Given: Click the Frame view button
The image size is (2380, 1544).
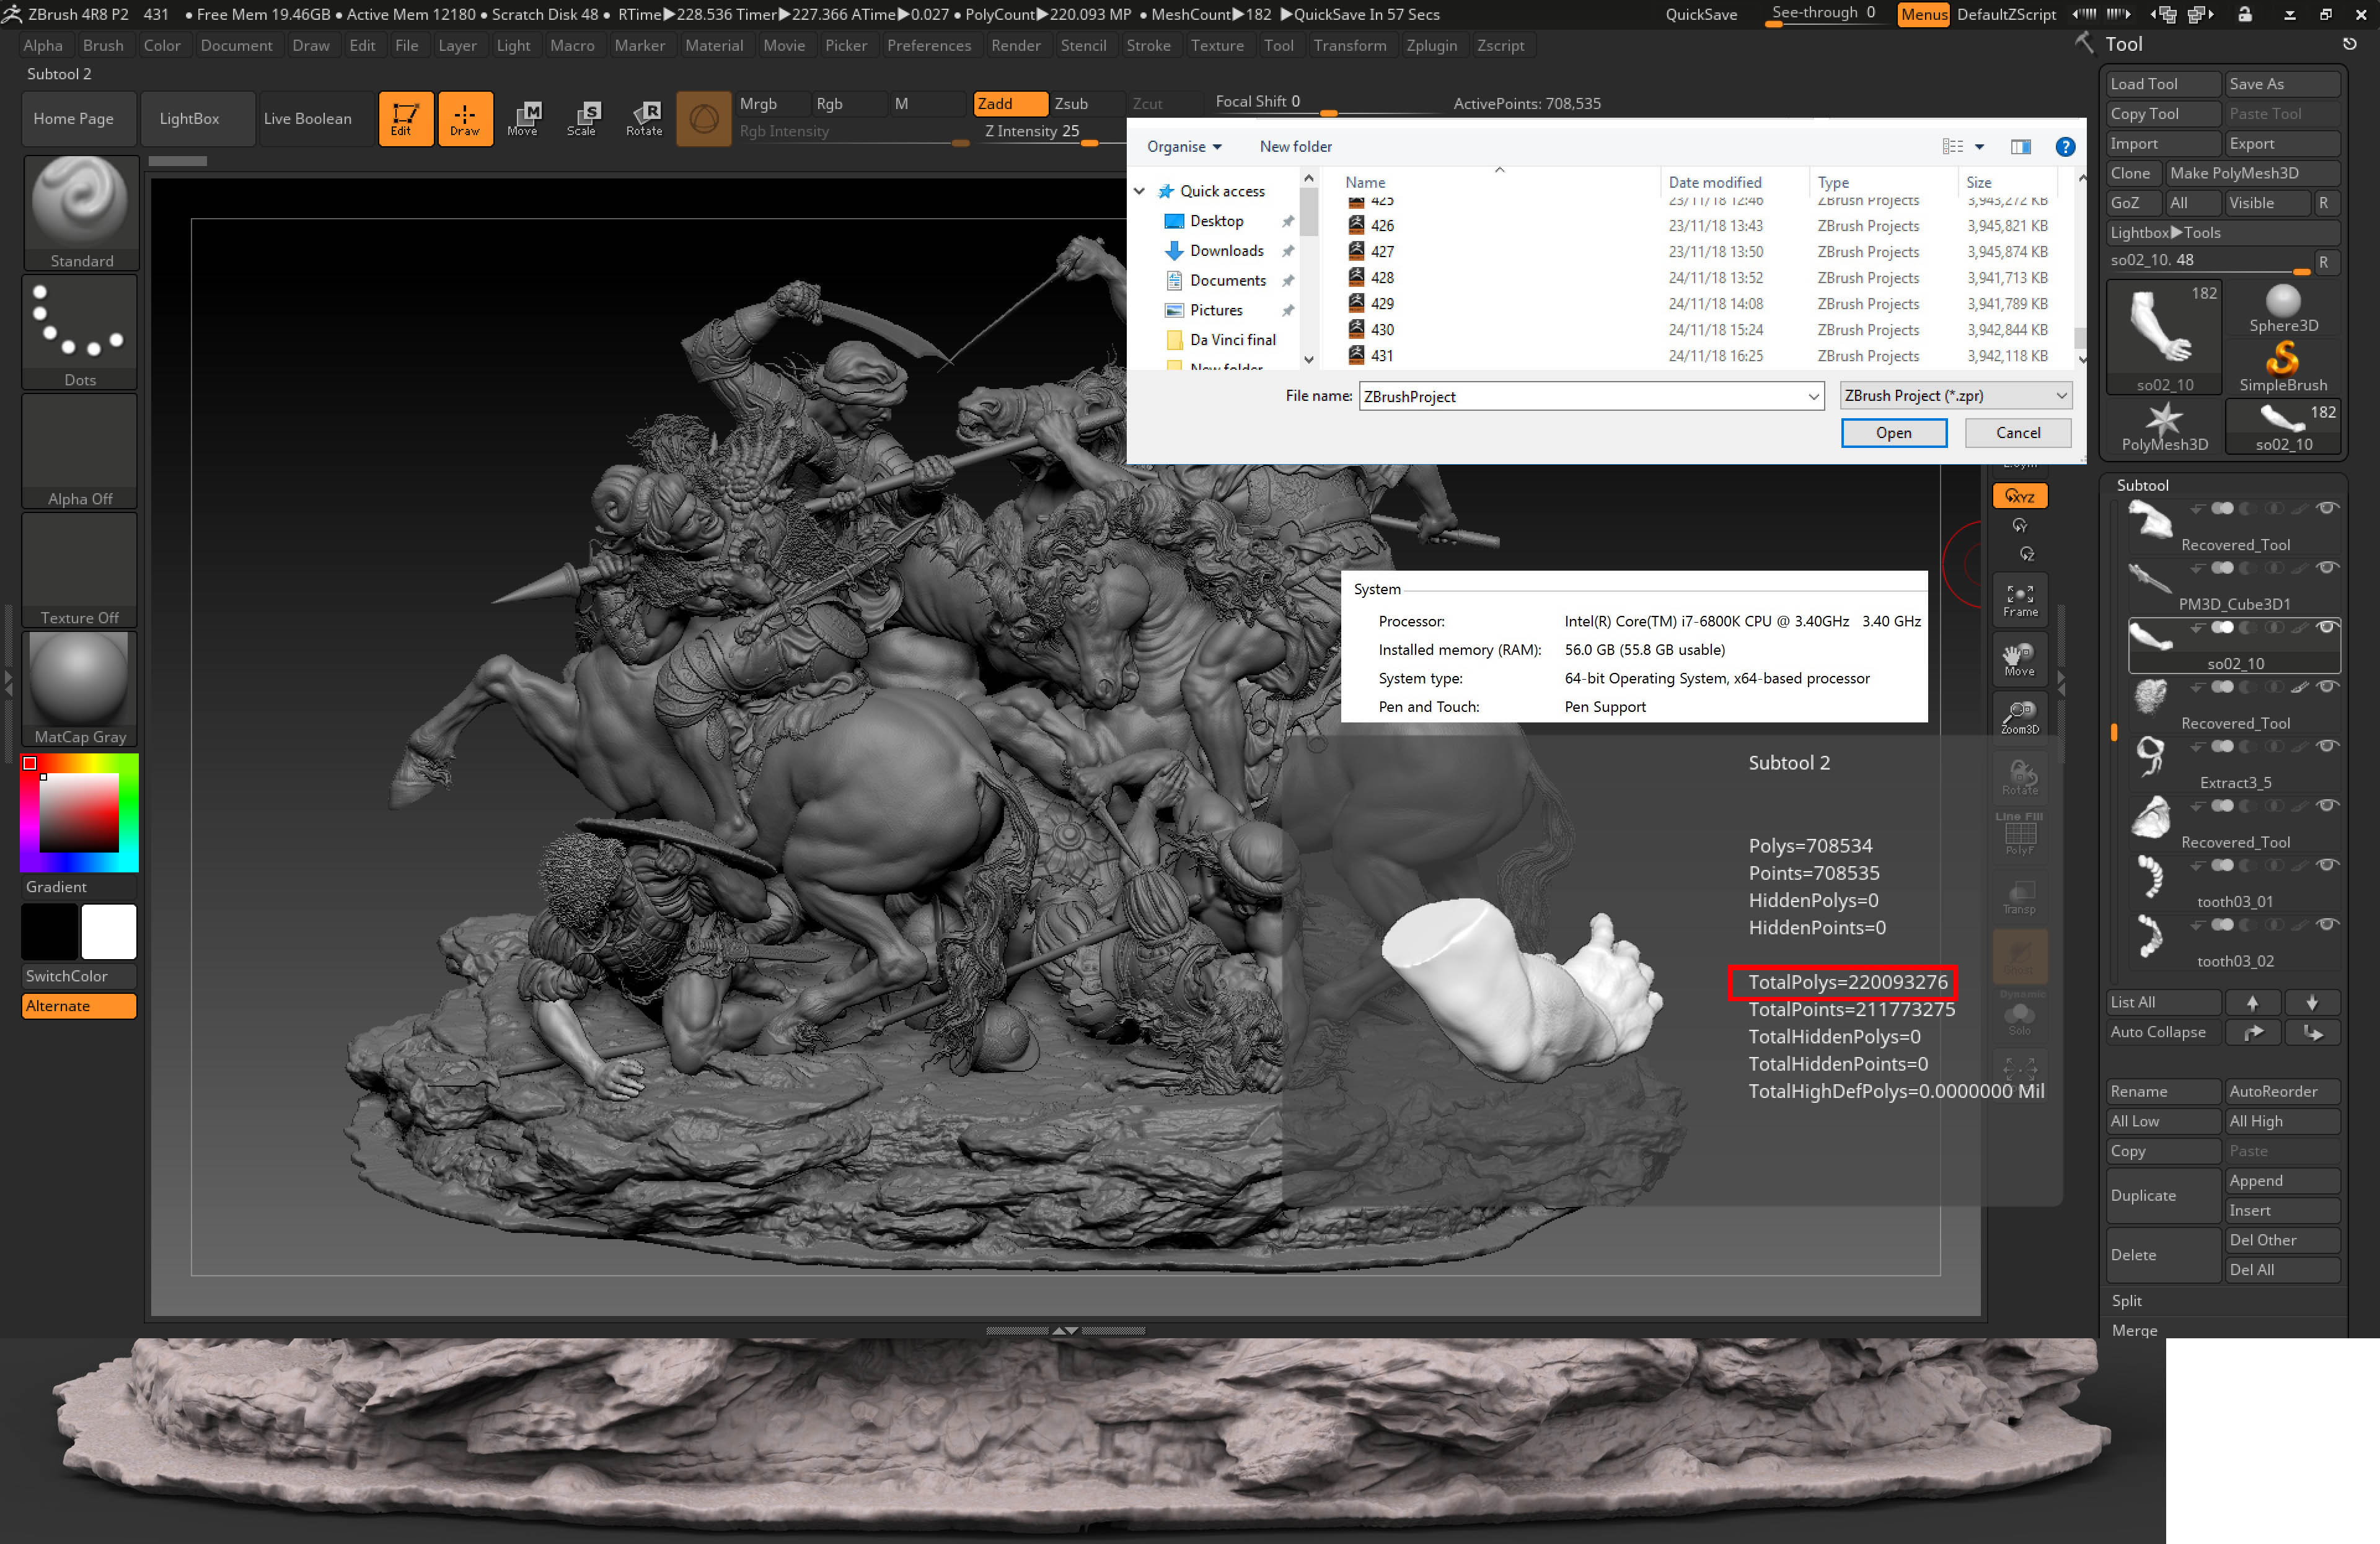Looking at the screenshot, I should (x=2019, y=600).
